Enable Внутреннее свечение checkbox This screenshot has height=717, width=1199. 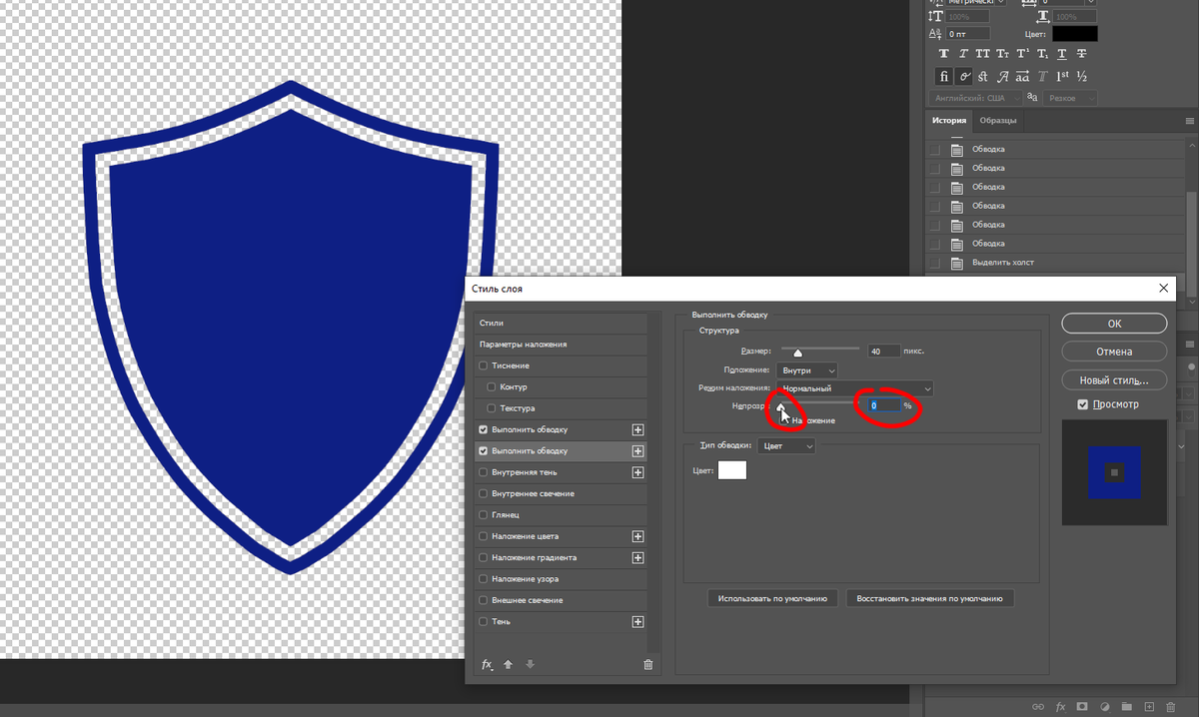pos(485,493)
